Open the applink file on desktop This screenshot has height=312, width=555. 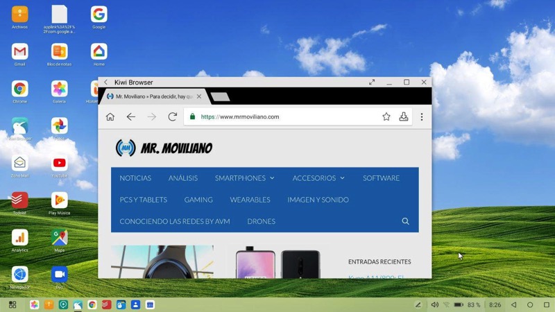59,15
